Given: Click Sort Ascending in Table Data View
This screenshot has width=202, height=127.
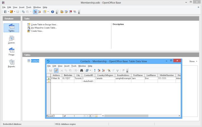Looking at the screenshot, I should tap(99, 70).
